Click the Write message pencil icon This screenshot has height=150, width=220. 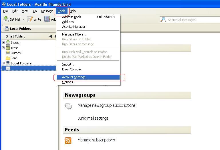pyautogui.click(x=30, y=19)
